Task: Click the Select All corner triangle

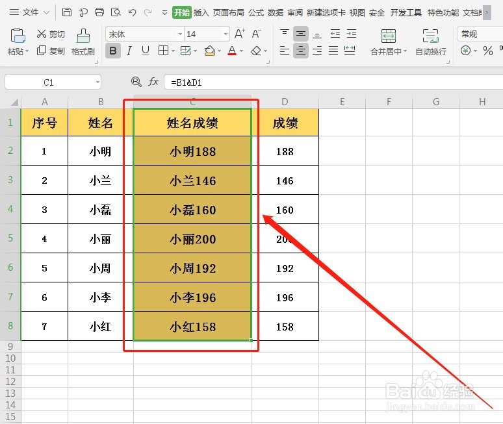Action: coord(14,102)
